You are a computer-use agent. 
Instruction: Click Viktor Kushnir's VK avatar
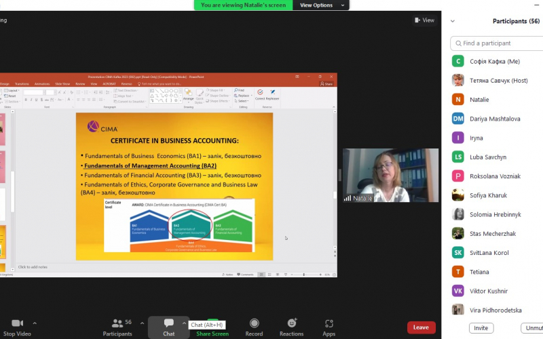pos(457,291)
